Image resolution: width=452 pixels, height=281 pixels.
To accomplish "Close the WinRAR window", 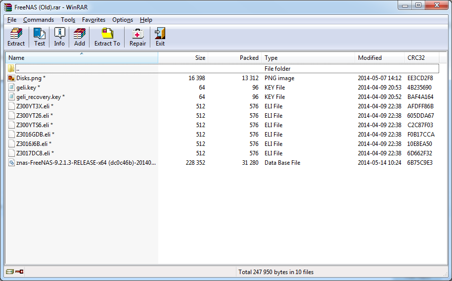I will tap(437, 5).
